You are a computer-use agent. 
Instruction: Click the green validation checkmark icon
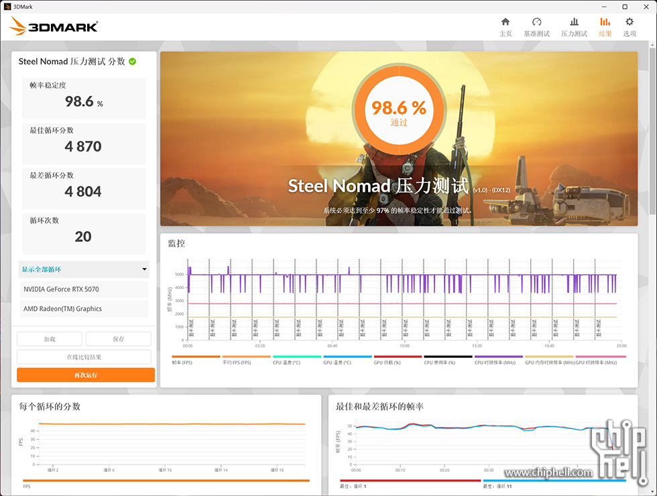point(133,62)
